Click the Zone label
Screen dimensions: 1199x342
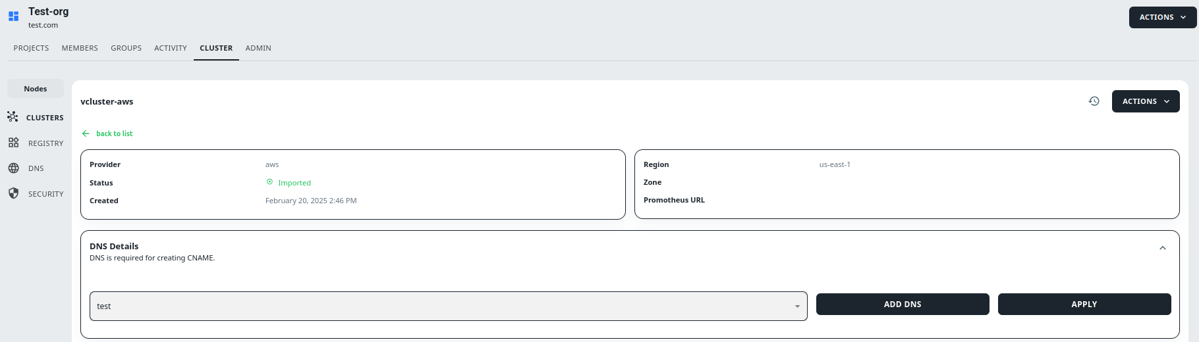pyautogui.click(x=652, y=182)
